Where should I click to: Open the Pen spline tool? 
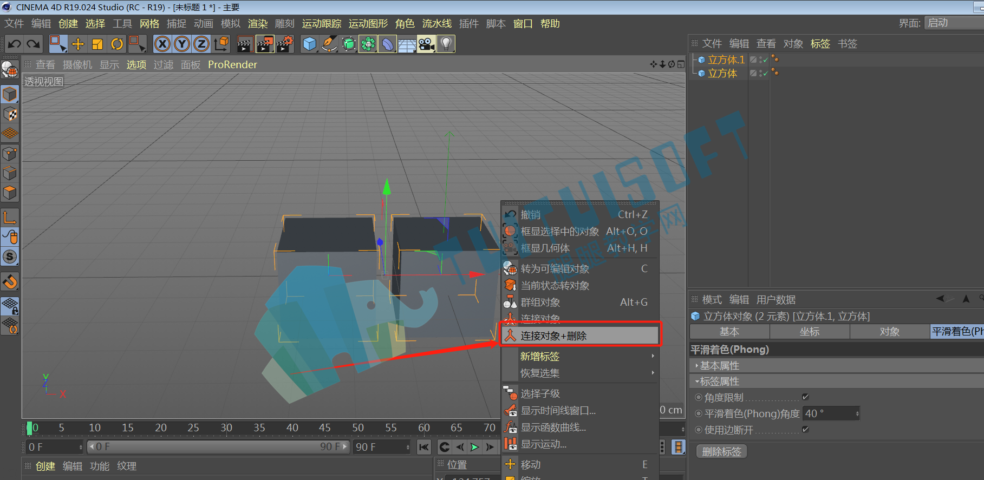pos(329,44)
